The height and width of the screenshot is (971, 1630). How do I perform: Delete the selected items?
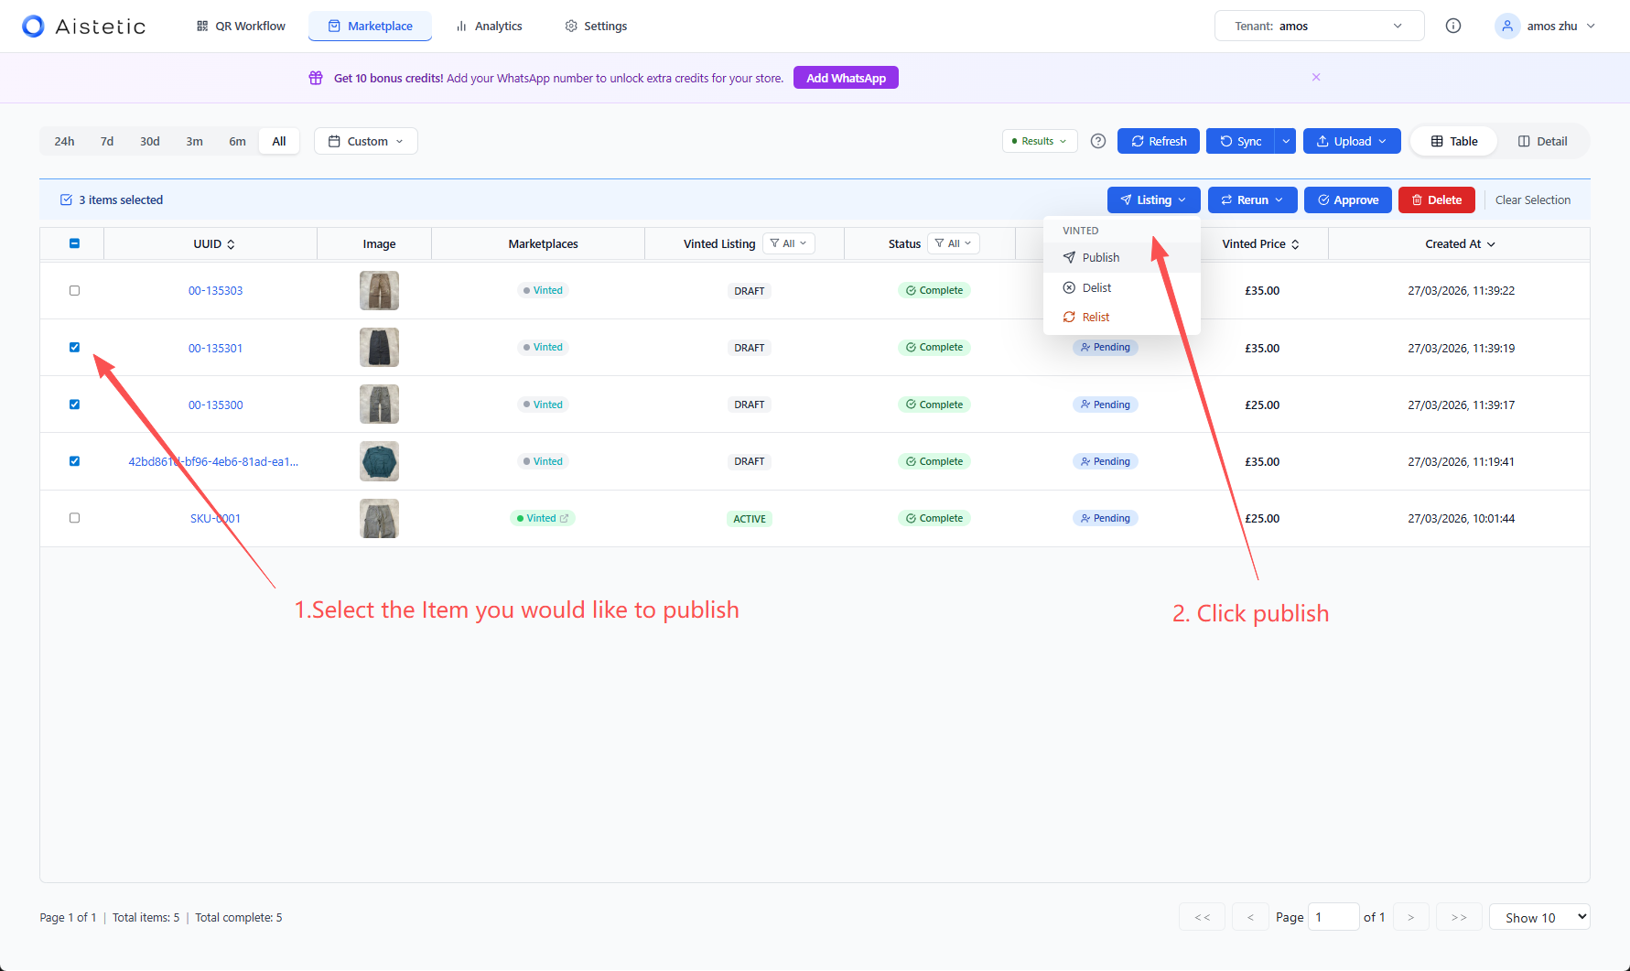click(x=1436, y=200)
